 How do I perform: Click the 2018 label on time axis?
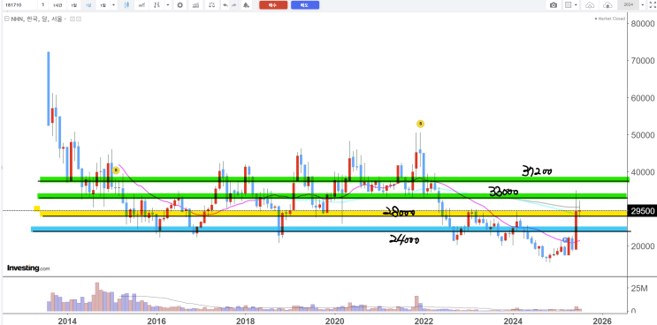coord(246,321)
